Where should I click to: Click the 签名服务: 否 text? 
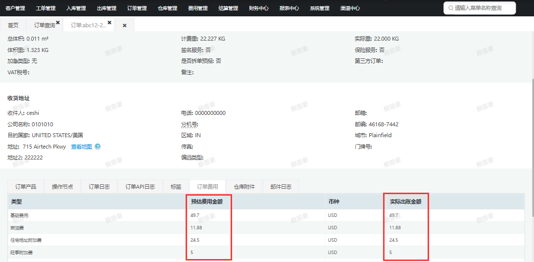[196, 50]
